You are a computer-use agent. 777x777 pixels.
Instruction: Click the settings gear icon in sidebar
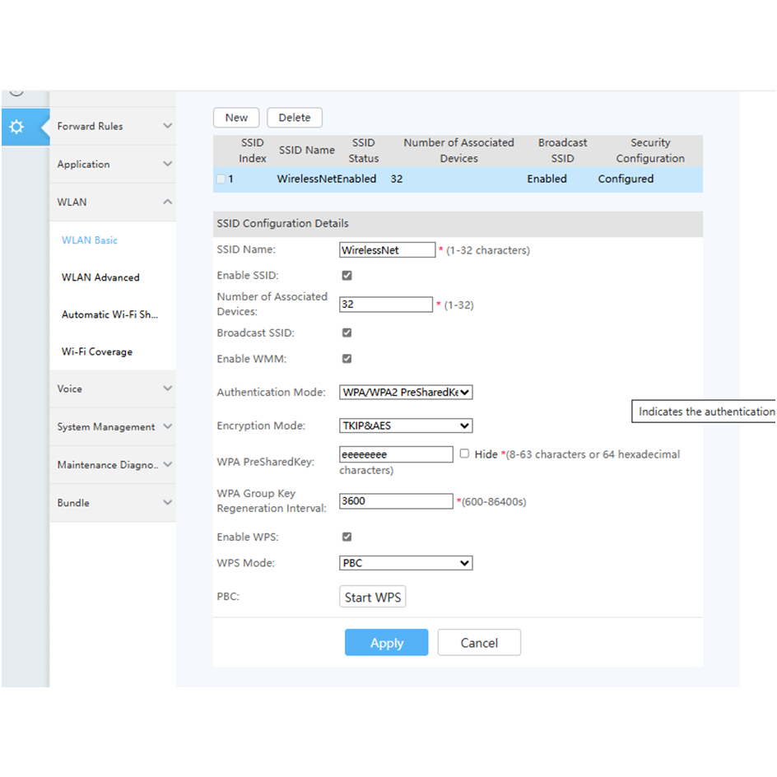[x=17, y=128]
